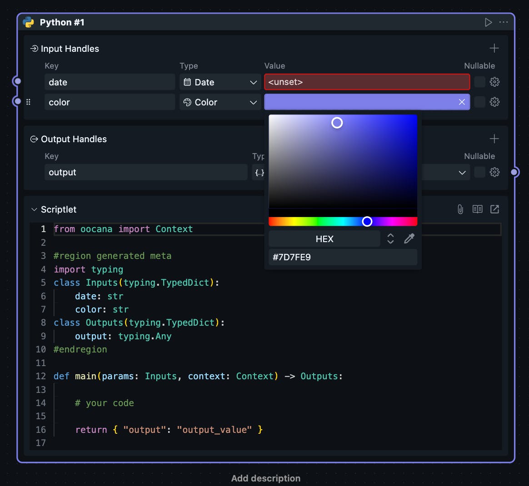The width and height of the screenshot is (529, 486).
Task: Select the HEX format field
Action: 324,239
